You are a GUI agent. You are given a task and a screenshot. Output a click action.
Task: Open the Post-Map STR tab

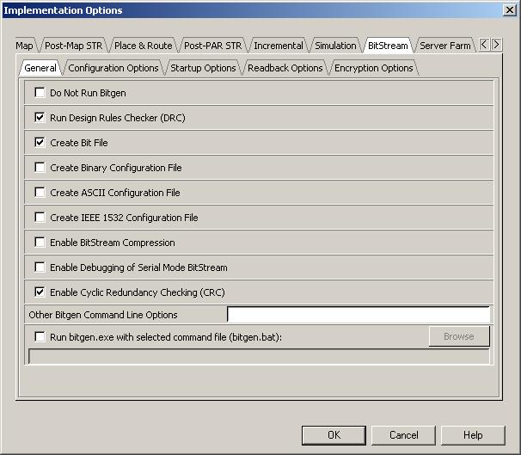tap(73, 46)
